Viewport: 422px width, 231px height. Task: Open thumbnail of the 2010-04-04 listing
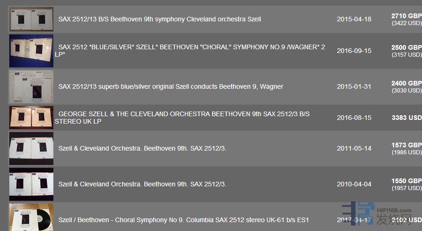coord(31,184)
